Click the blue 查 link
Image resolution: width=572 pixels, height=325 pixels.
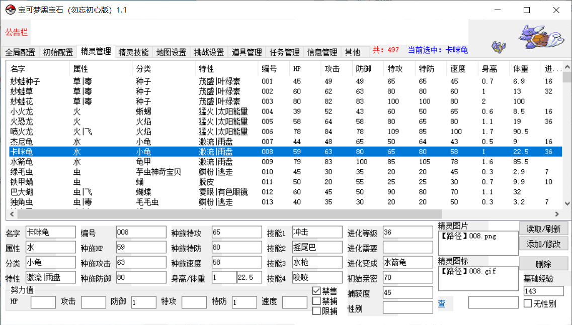(441, 303)
